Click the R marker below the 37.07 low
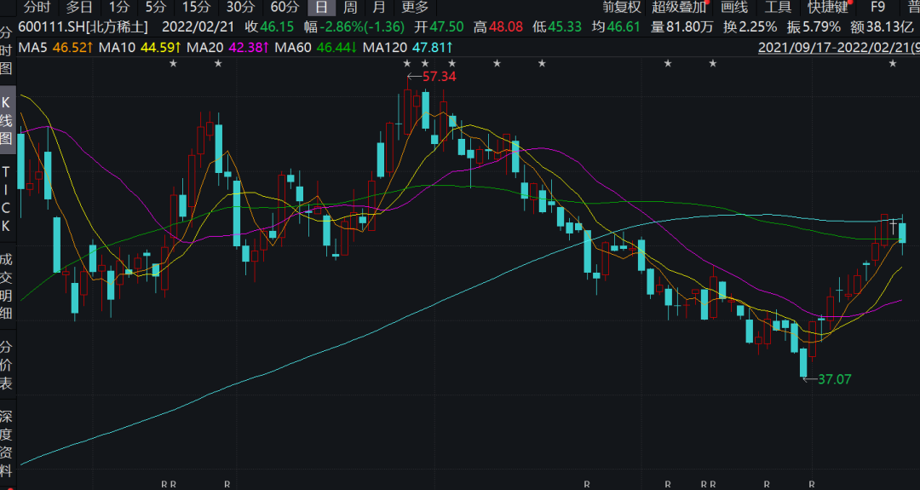 click(812, 484)
